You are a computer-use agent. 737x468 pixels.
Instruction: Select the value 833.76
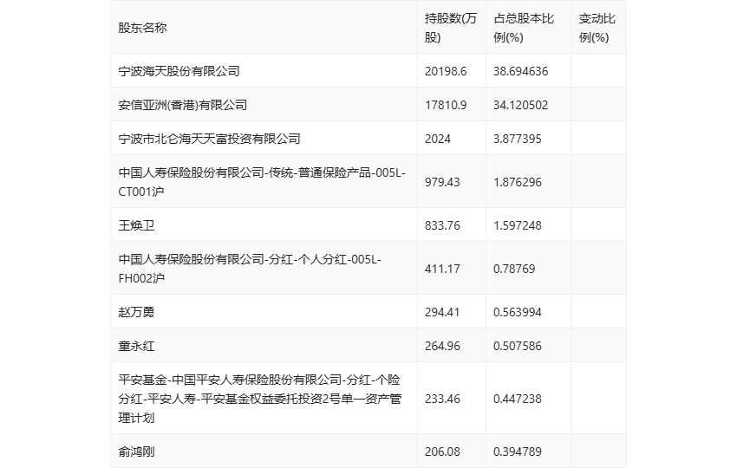442,225
